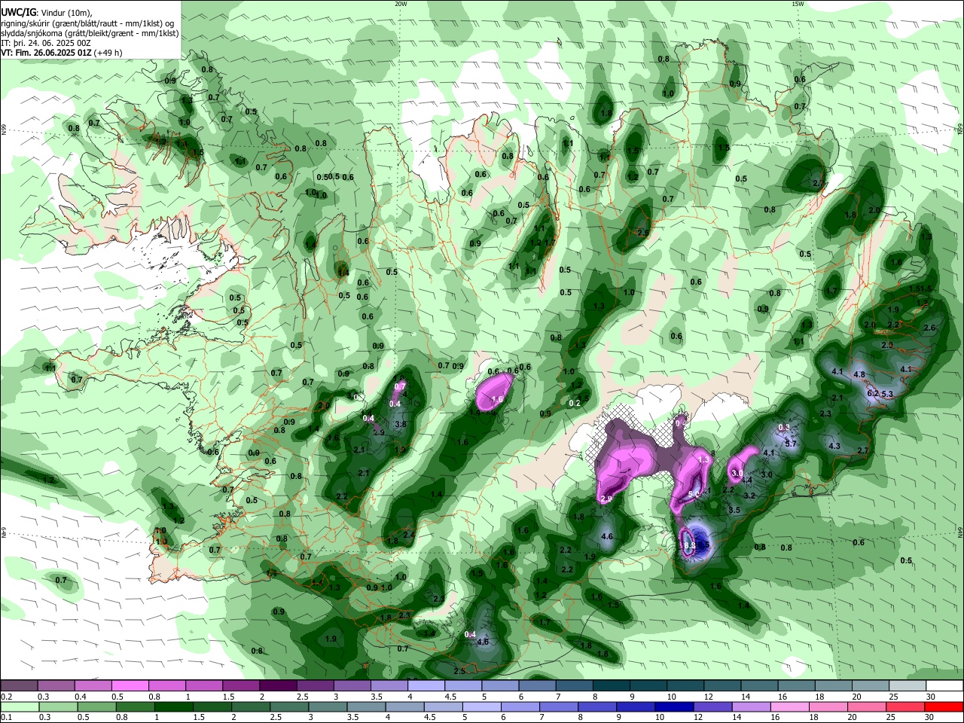964x723 pixels.
Task: Click the 'IT: þri. 24. 06. 2025 00Z' timestamp
Action: (x=46, y=43)
